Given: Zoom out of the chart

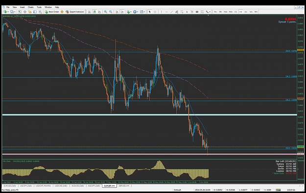Looking at the screenshot, I should [111, 12].
